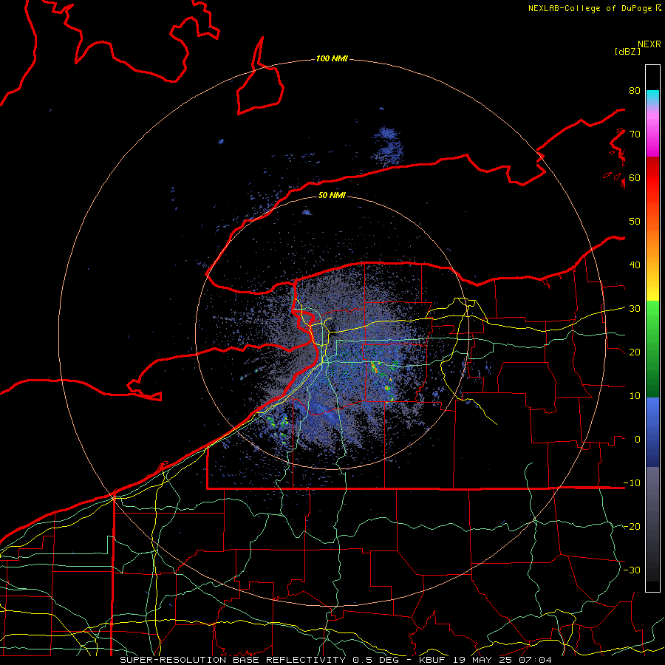The width and height of the screenshot is (665, 665).
Task: Click the -10 value on the dBZ scale
Action: 632,483
